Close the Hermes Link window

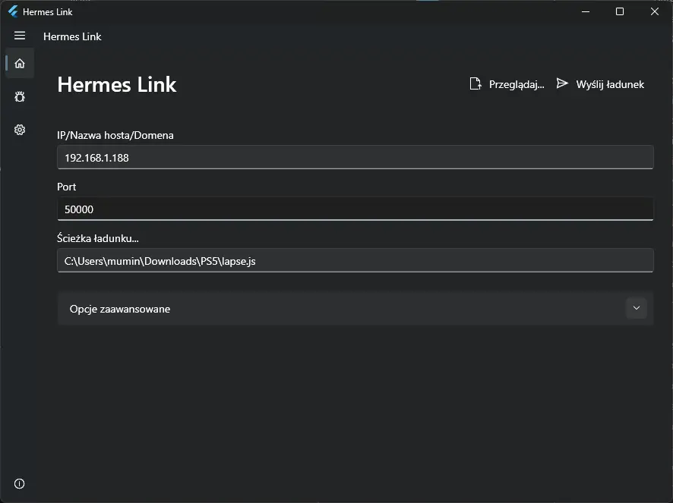tap(654, 11)
